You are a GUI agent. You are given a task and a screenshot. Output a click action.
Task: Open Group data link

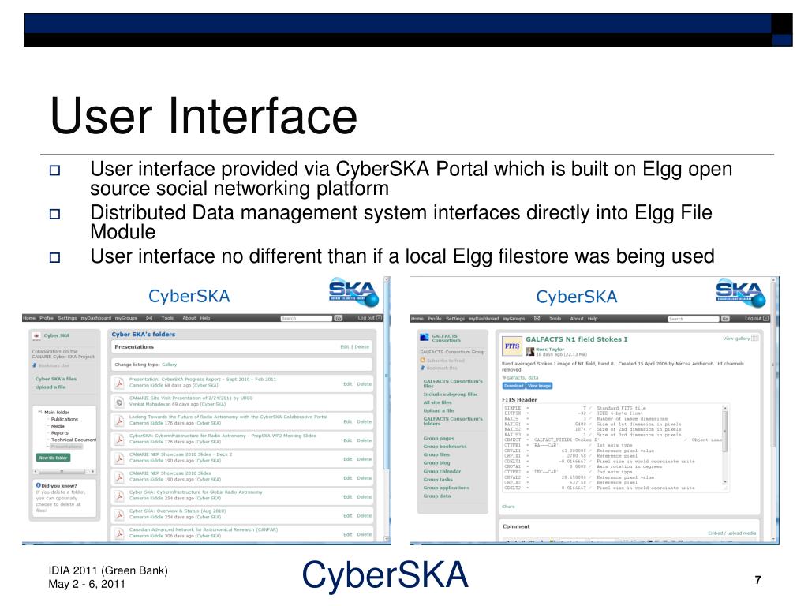[x=437, y=496]
